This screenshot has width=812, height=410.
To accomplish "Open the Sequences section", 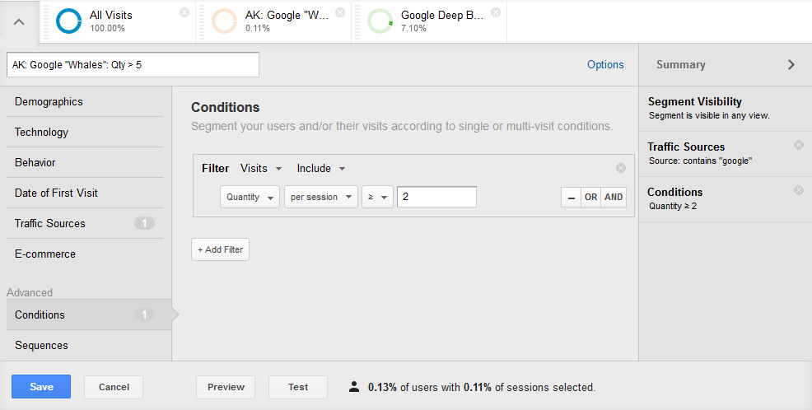I will (89, 345).
